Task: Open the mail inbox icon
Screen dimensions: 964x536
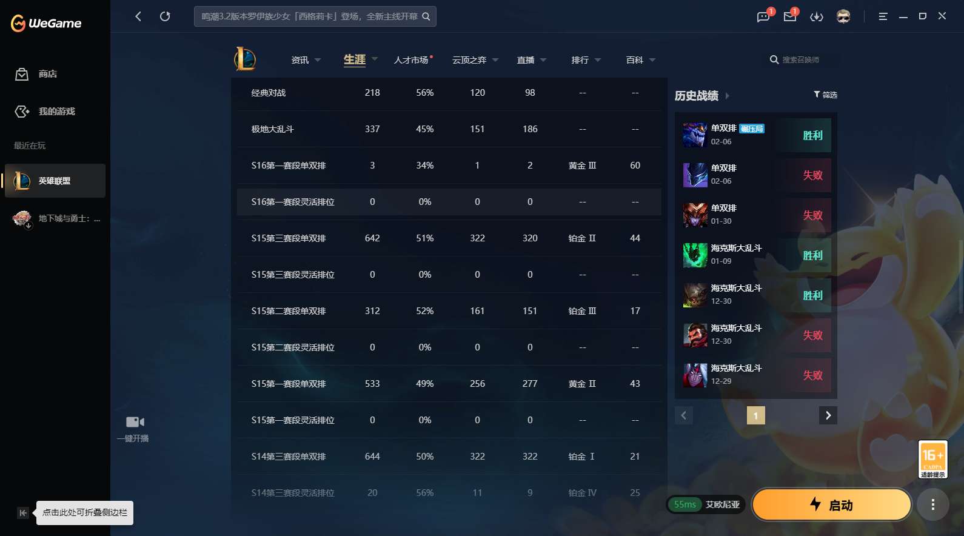Action: click(789, 17)
